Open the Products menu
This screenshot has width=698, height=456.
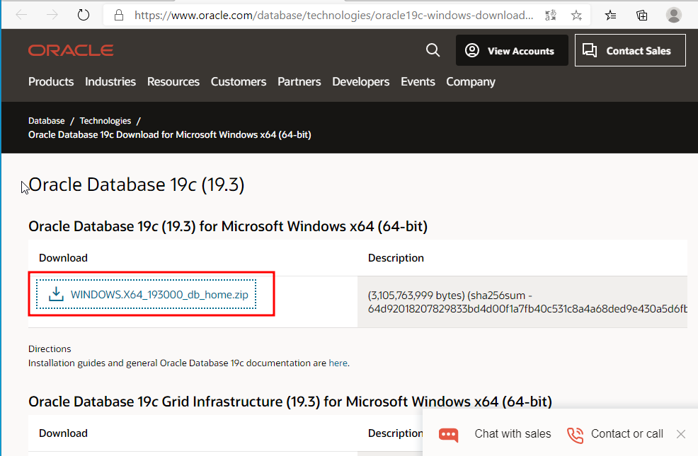(x=51, y=82)
